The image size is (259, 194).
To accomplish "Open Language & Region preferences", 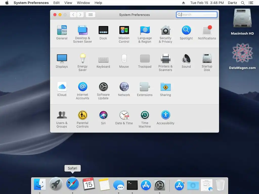I will click(x=145, y=34).
